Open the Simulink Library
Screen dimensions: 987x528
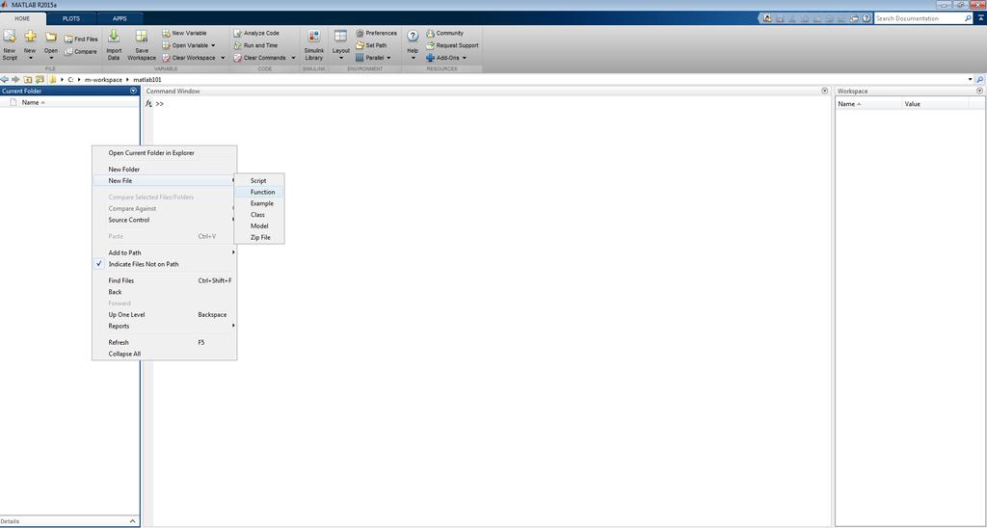tap(313, 44)
